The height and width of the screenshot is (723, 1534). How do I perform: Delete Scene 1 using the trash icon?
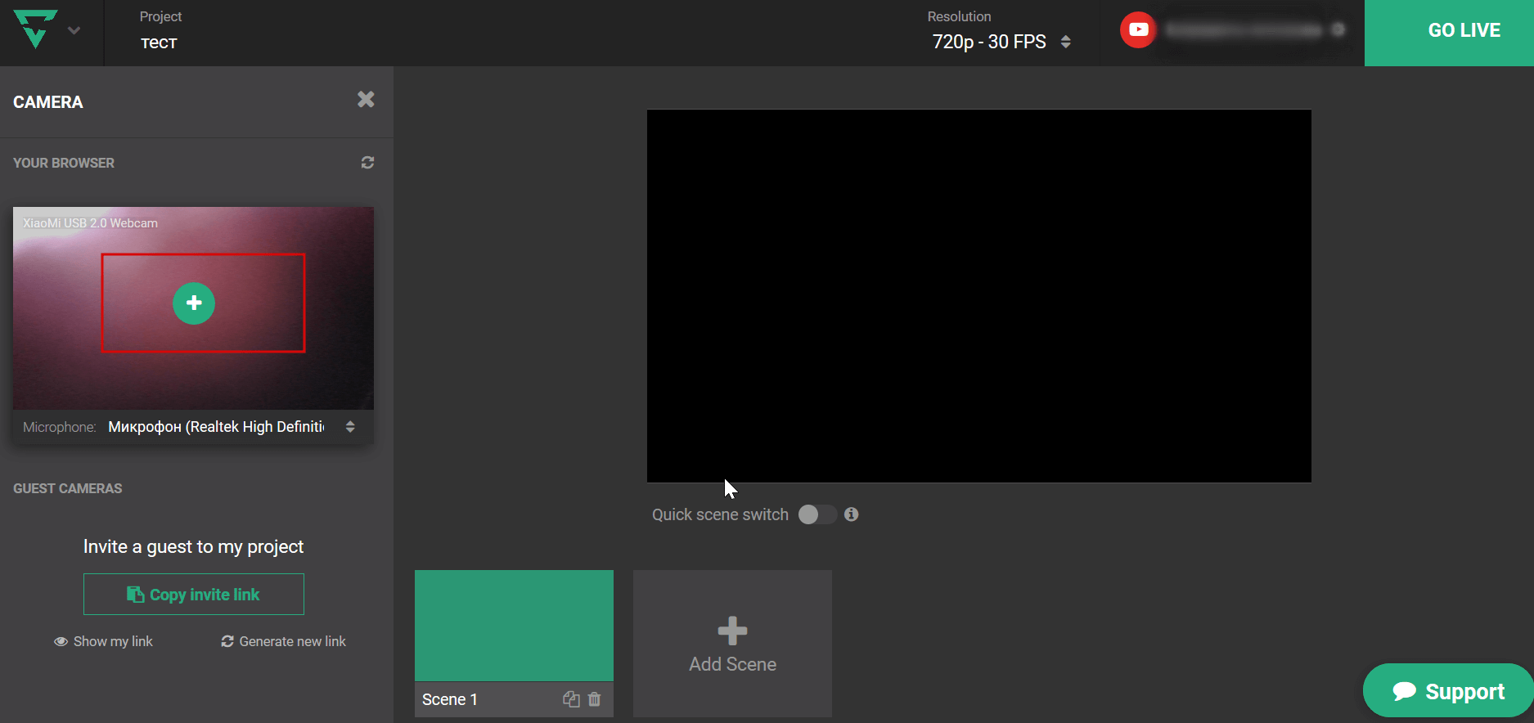pos(595,699)
